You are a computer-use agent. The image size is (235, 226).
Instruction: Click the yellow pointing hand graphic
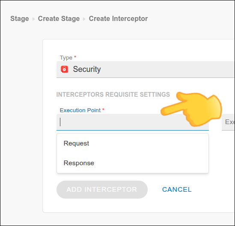pos(191,109)
